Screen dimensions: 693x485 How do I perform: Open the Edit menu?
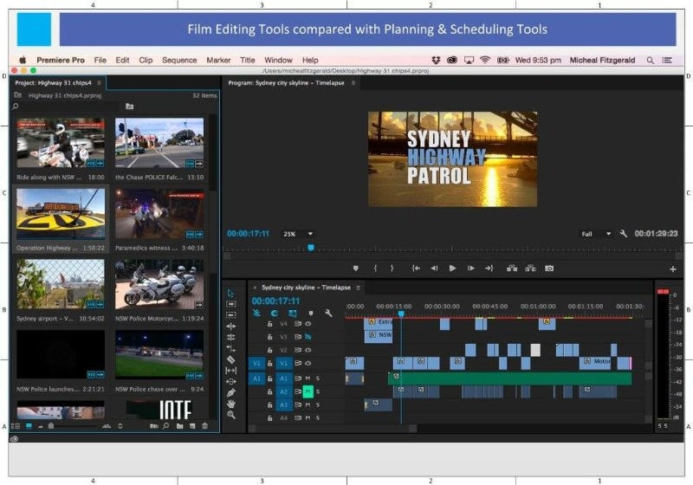122,60
